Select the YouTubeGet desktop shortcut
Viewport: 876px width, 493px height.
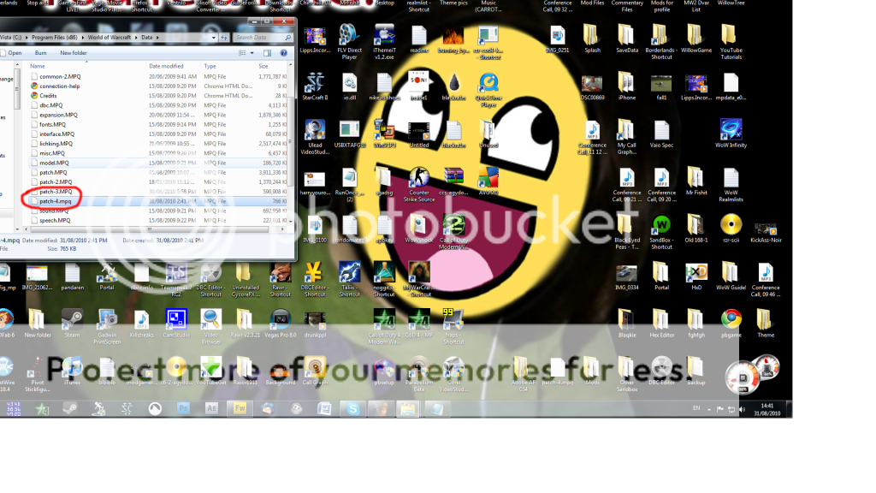pyautogui.click(x=210, y=371)
